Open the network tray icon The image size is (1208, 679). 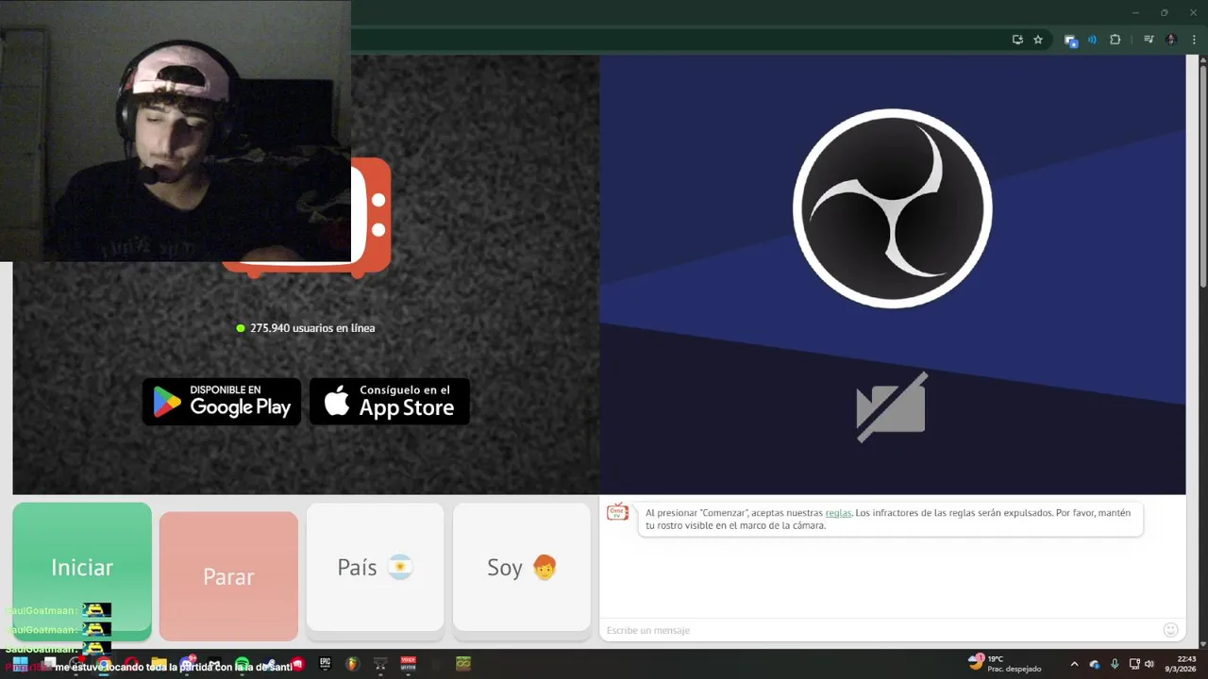(1134, 664)
